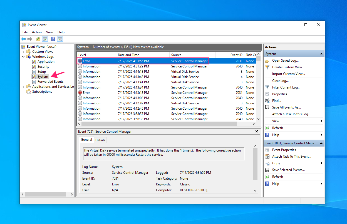Select event logged at 7/17/2026 4:12:45 PM
347x224 pixels.
(166, 109)
